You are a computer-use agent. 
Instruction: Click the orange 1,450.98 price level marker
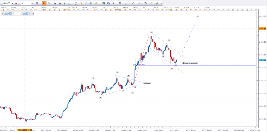pyautogui.click(x=262, y=28)
